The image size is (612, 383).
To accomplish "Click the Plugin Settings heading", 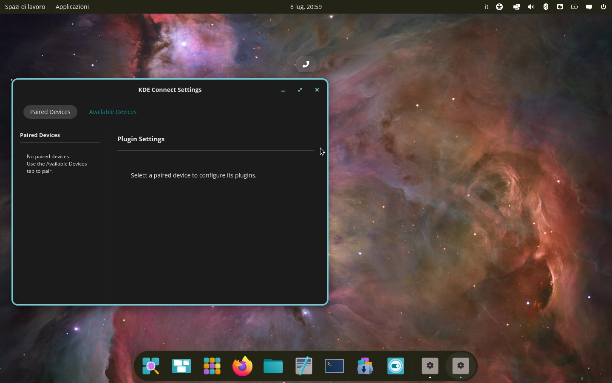I will (141, 139).
